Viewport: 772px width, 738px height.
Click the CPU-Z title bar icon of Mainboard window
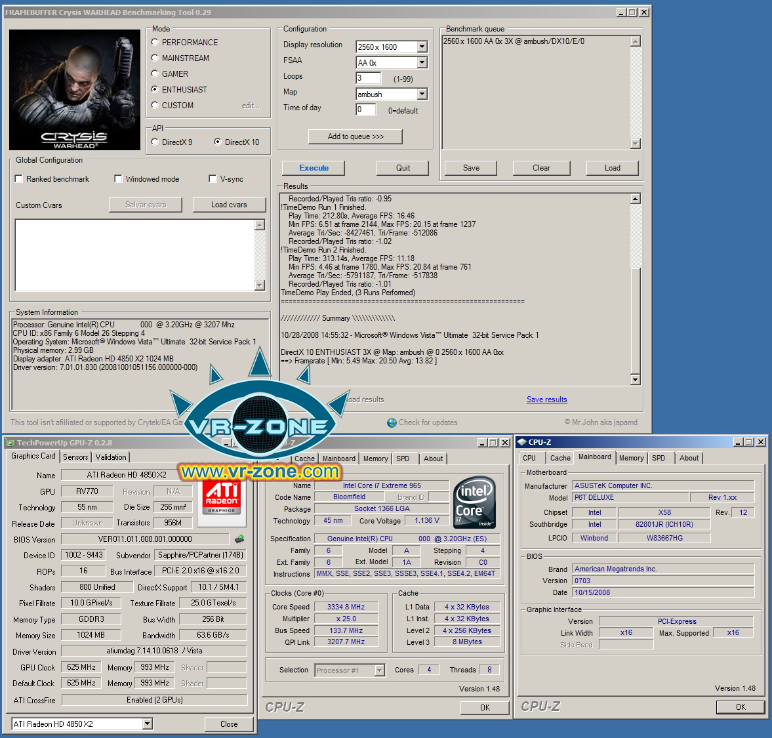pos(522,442)
